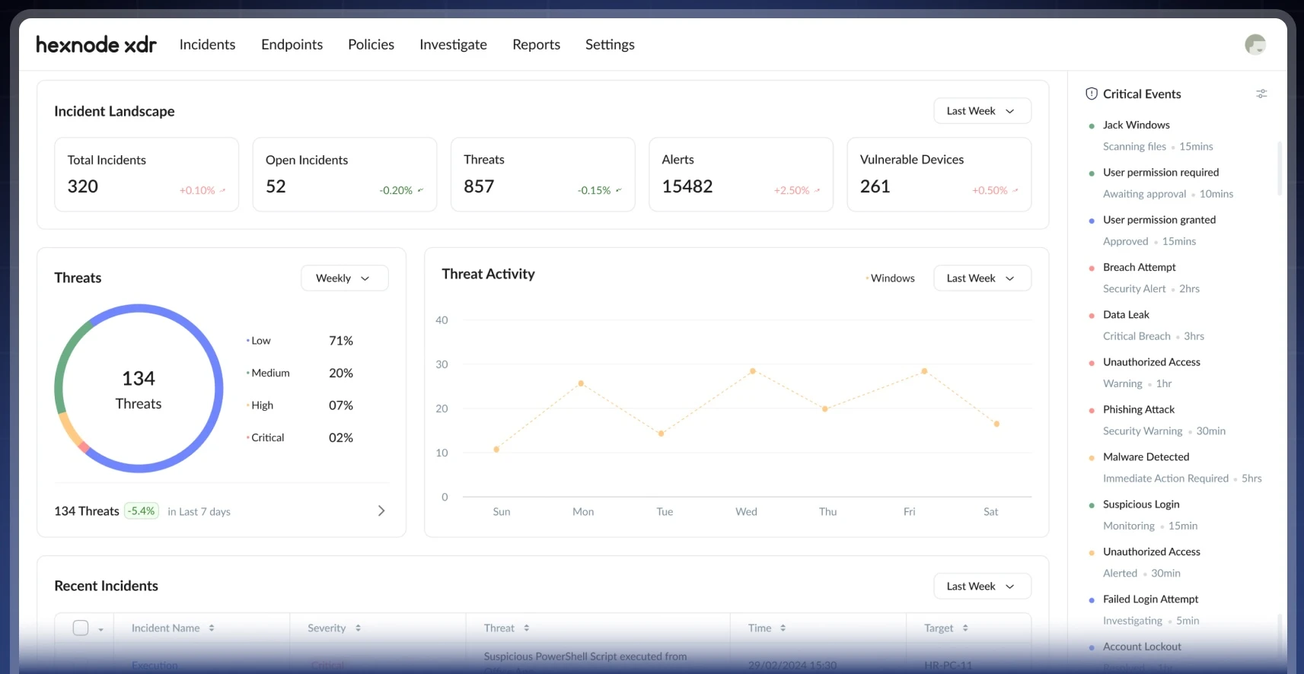Screen dimensions: 1304x674
Task: Open the Investigate menu
Action: (453, 45)
